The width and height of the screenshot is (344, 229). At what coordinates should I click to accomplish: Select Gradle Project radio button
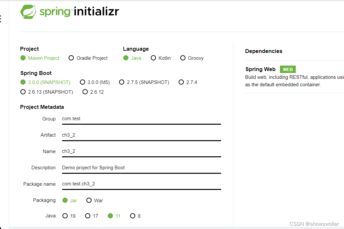point(72,58)
